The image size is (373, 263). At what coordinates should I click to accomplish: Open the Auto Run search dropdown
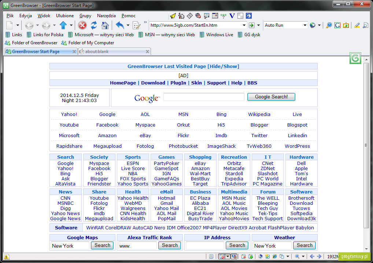(305, 25)
